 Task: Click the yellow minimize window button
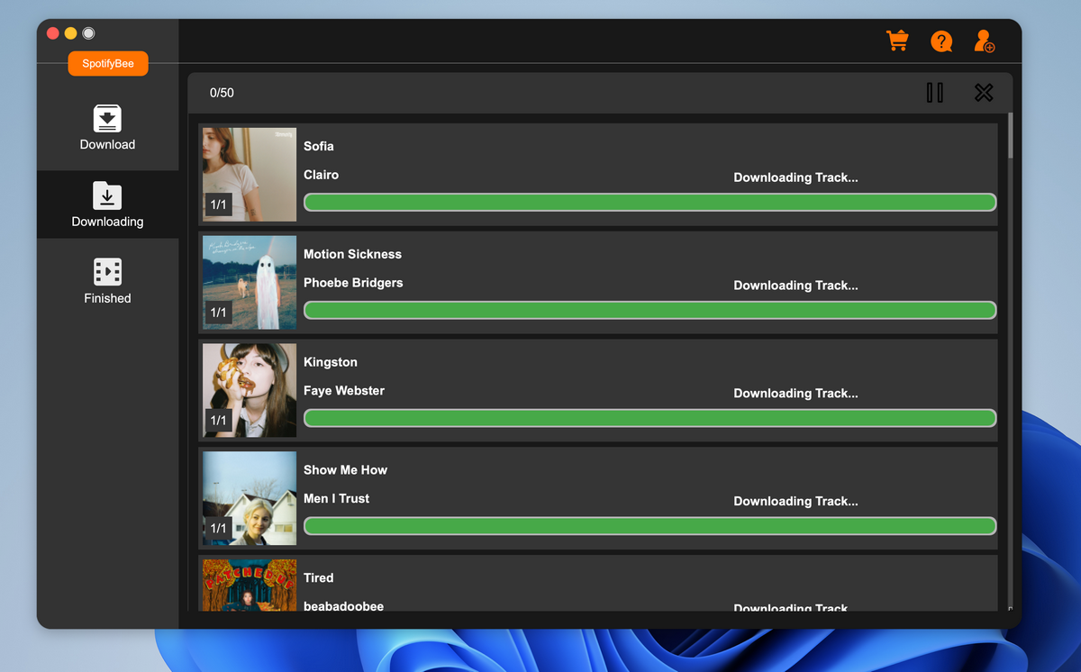pyautogui.click(x=71, y=33)
